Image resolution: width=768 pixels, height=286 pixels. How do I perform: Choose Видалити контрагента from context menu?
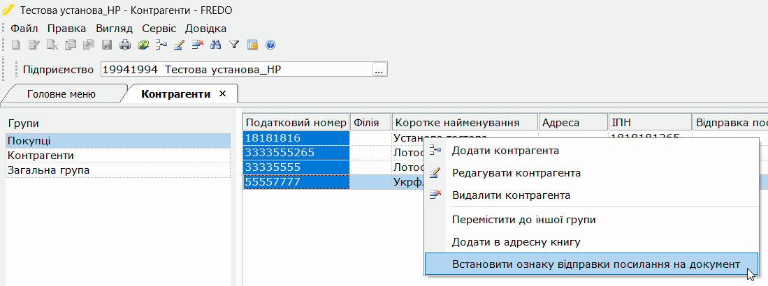pos(511,195)
